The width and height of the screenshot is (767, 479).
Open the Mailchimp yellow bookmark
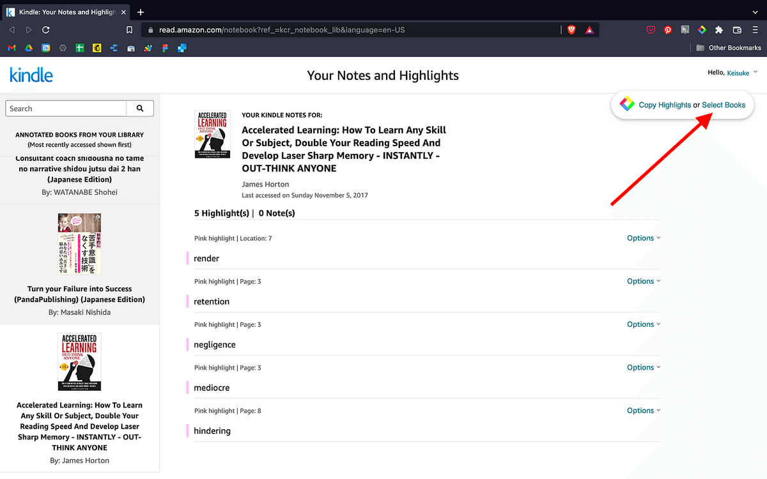click(97, 48)
